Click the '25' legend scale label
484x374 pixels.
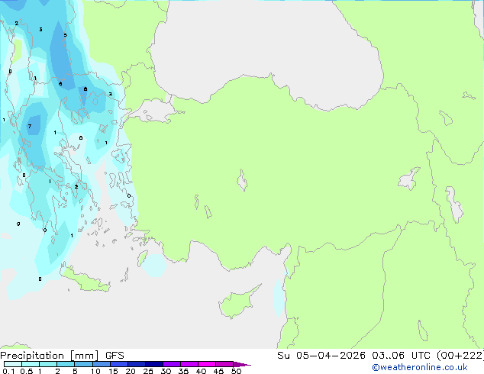(x=148, y=371)
